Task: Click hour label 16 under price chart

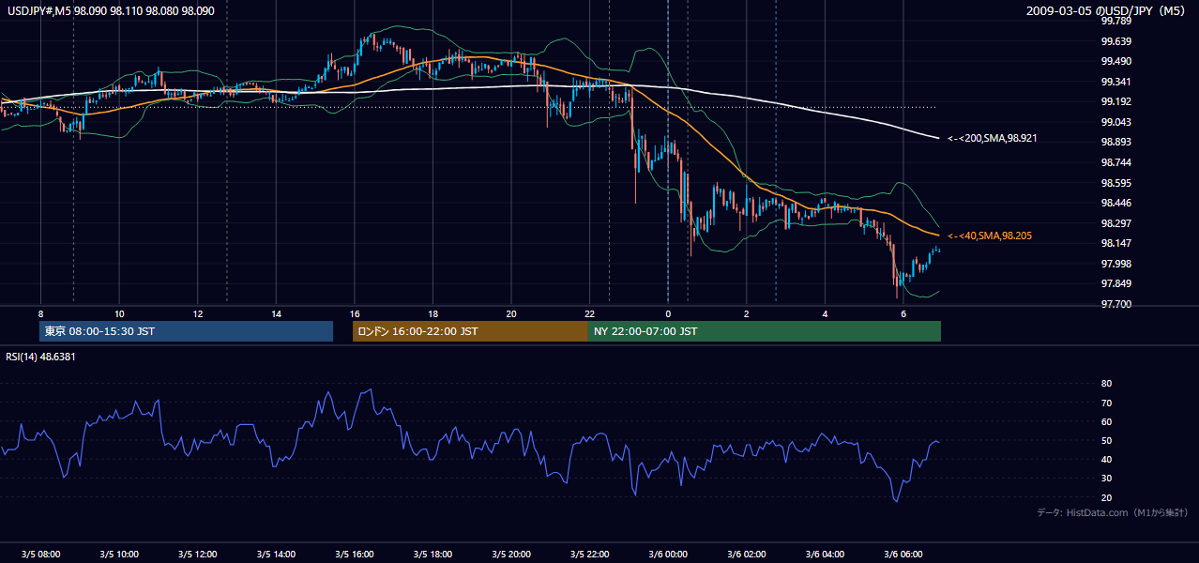Action: [355, 313]
